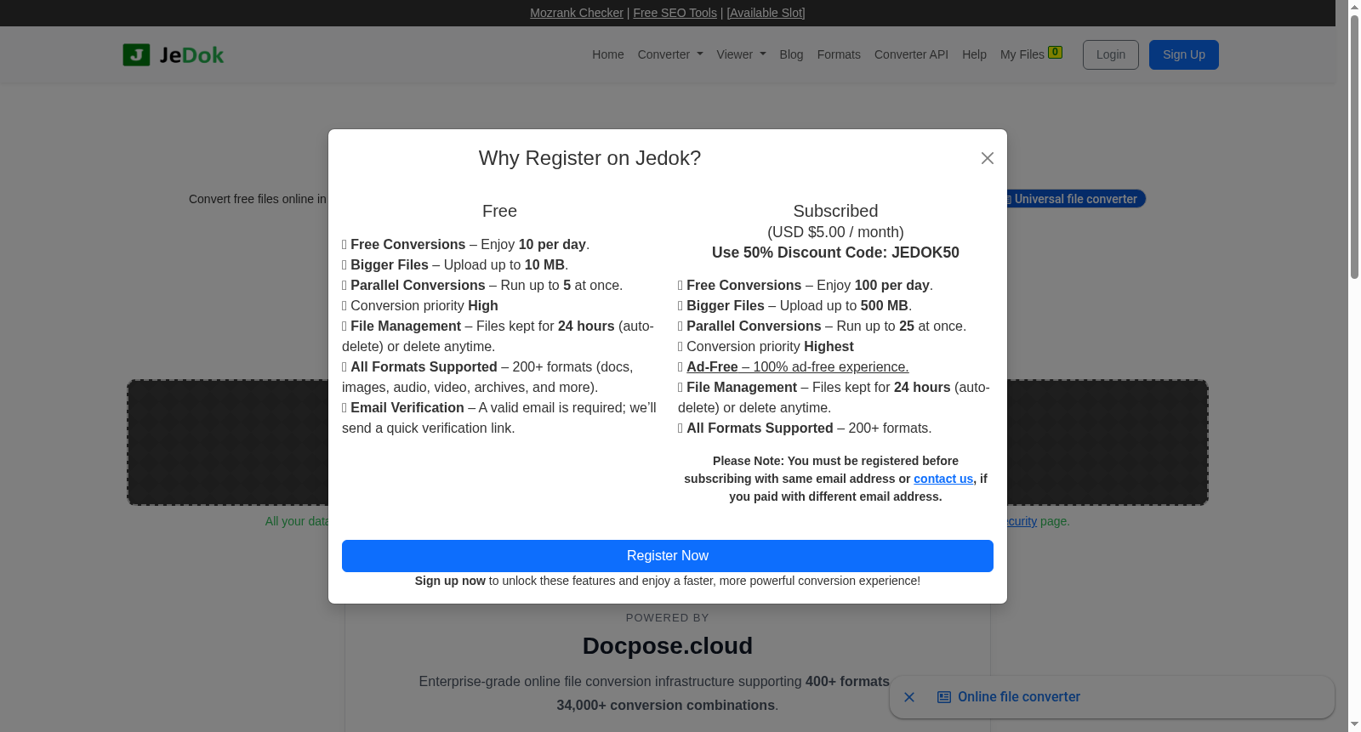Open the Available Slot link
This screenshot has width=1361, height=732.
pos(766,13)
